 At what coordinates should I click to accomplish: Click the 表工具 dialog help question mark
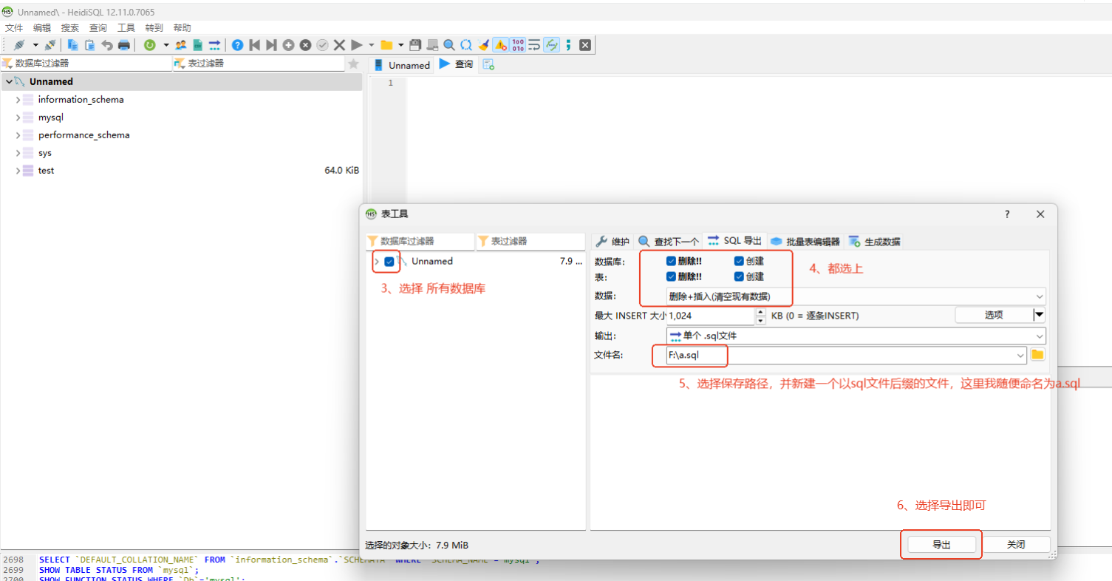[1006, 214]
